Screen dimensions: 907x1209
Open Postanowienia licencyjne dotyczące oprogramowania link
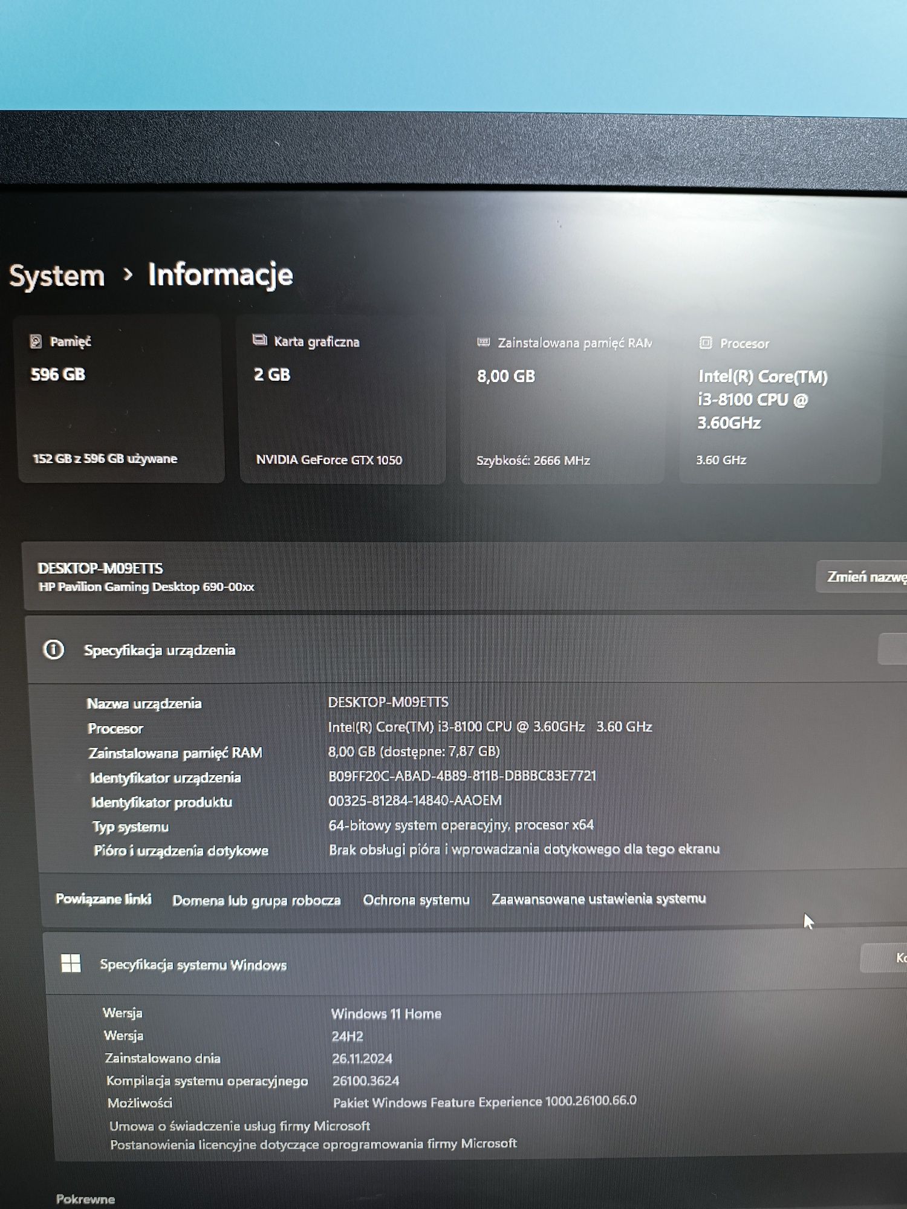point(313,1144)
